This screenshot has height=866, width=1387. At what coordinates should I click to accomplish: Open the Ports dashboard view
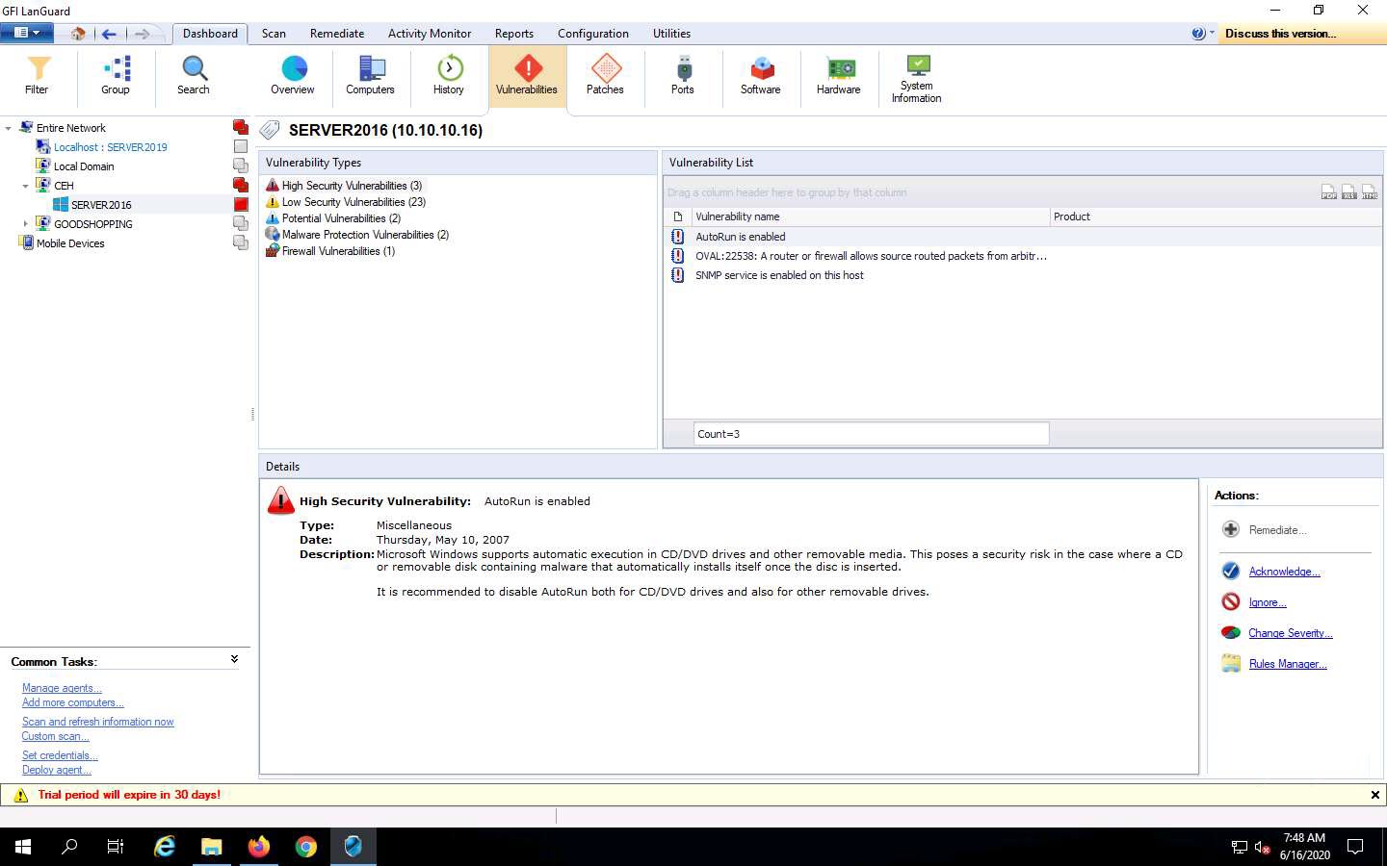tap(683, 75)
